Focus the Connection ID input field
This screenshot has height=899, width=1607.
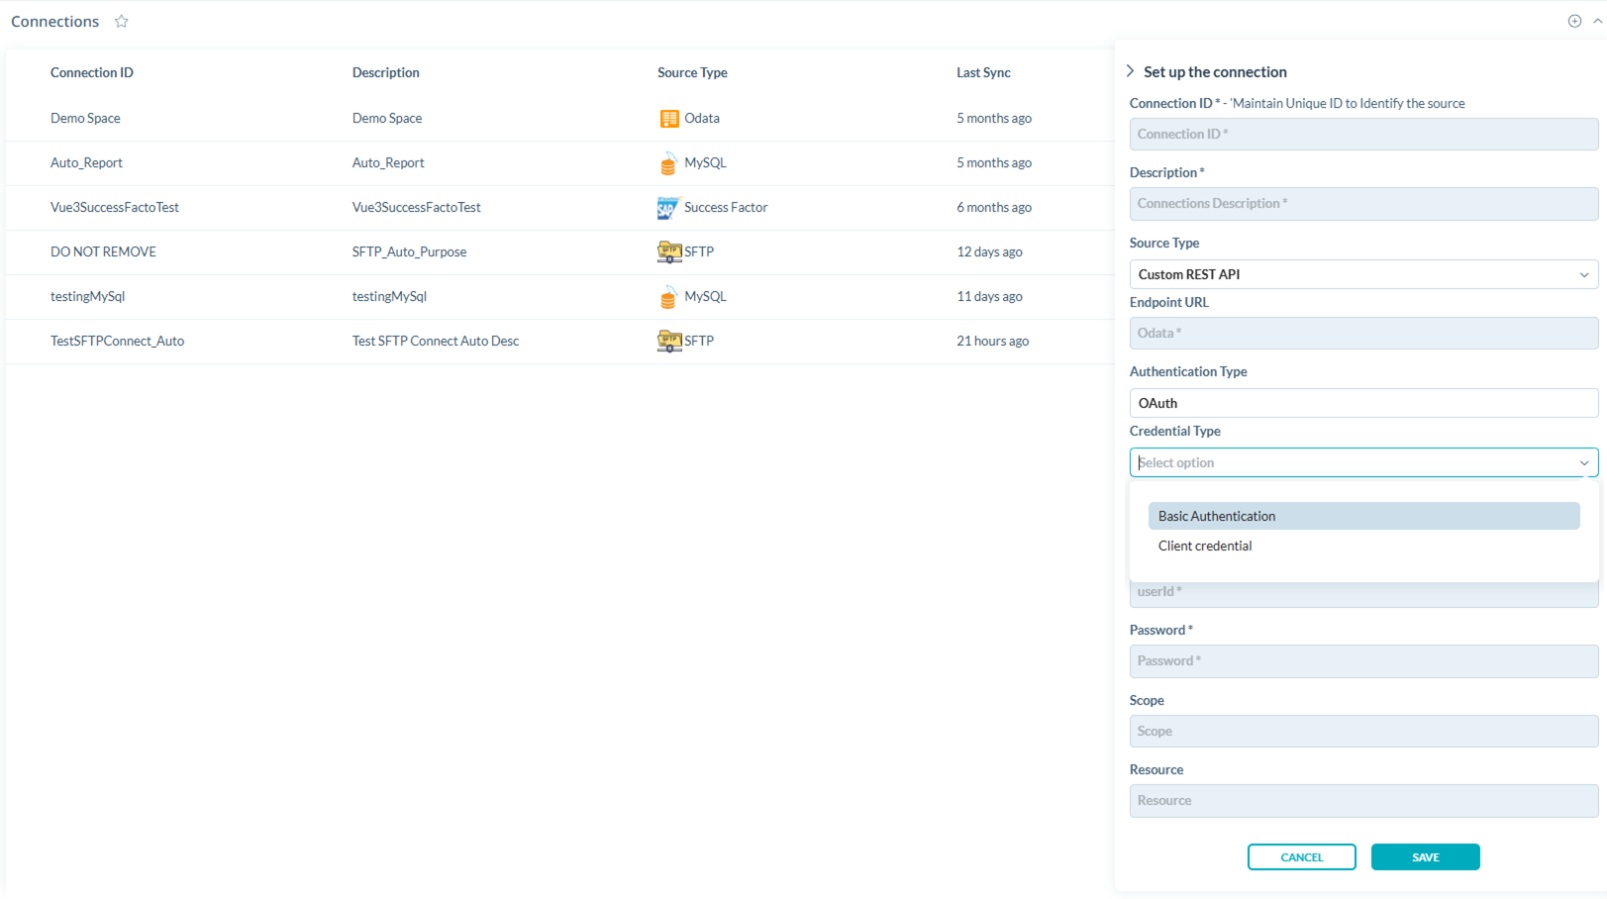click(x=1362, y=134)
